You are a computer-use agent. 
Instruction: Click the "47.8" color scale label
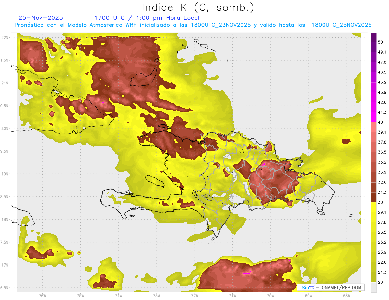tap(382, 62)
